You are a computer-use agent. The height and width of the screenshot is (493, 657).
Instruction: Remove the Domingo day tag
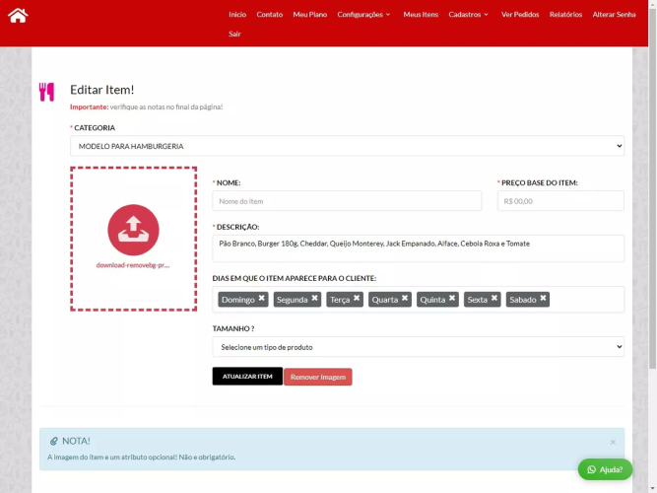pyautogui.click(x=262, y=299)
